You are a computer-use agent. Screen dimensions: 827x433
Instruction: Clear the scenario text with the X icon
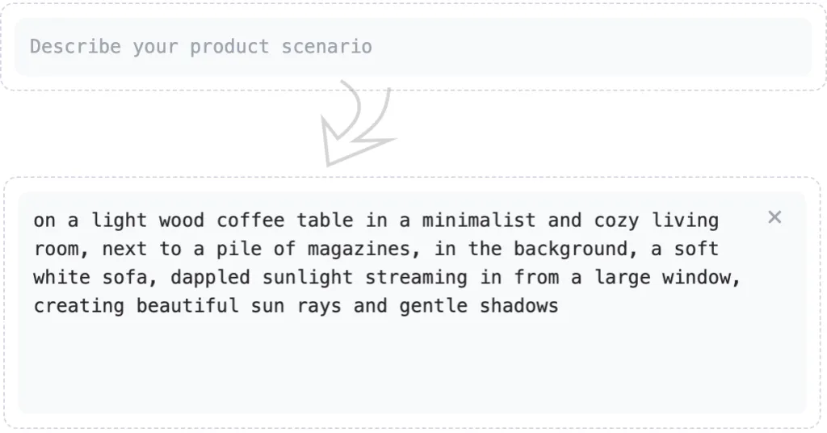[775, 217]
